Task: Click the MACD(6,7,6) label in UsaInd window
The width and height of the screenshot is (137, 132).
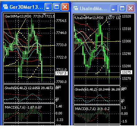Action: [85, 109]
